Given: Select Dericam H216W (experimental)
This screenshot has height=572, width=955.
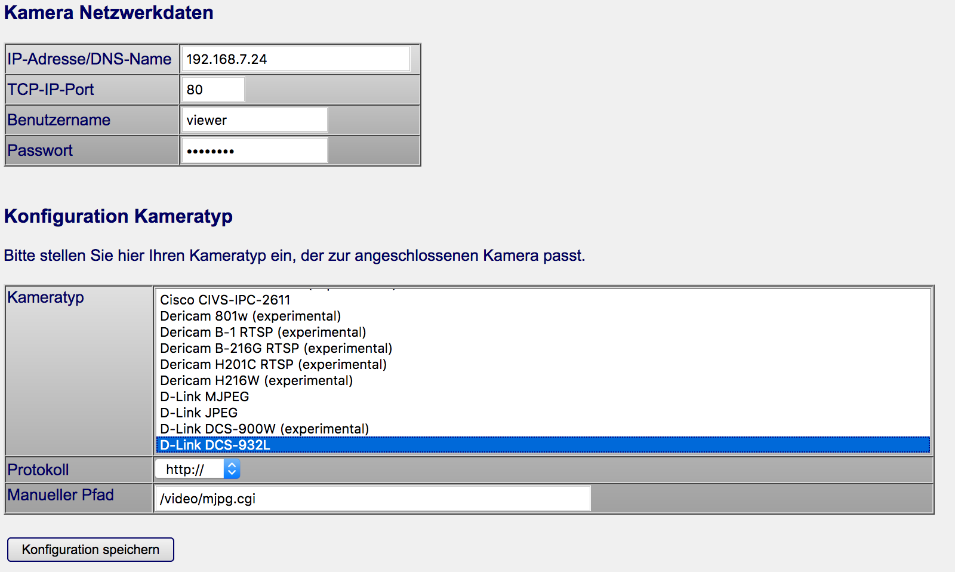Looking at the screenshot, I should click(543, 380).
